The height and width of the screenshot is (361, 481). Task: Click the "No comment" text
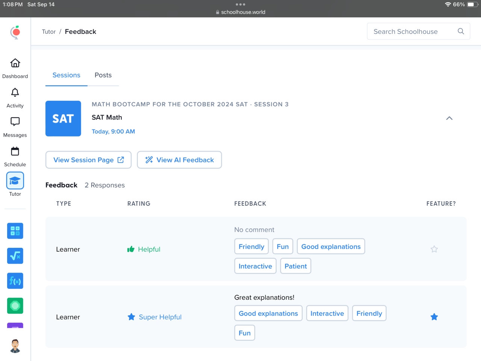[254, 230]
